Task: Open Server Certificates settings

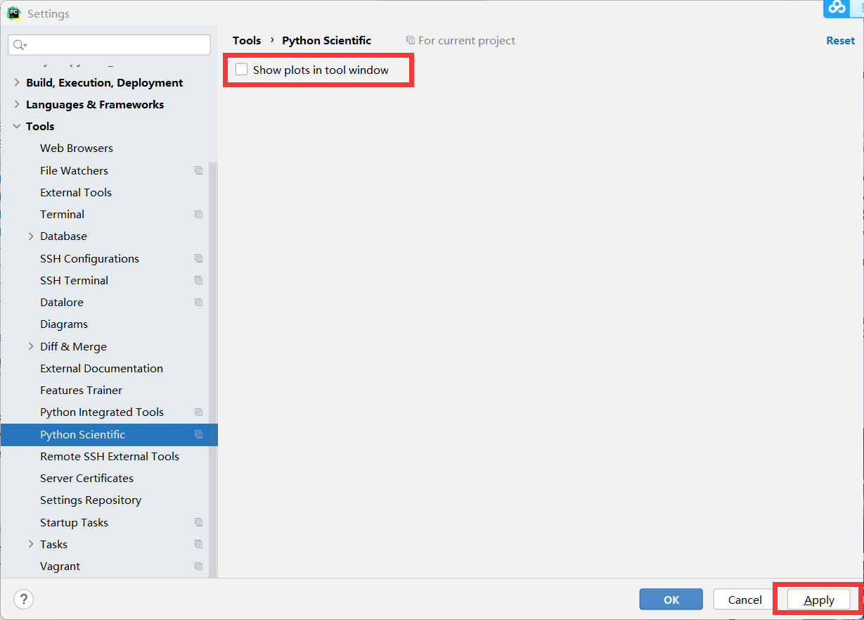Action: (x=86, y=479)
